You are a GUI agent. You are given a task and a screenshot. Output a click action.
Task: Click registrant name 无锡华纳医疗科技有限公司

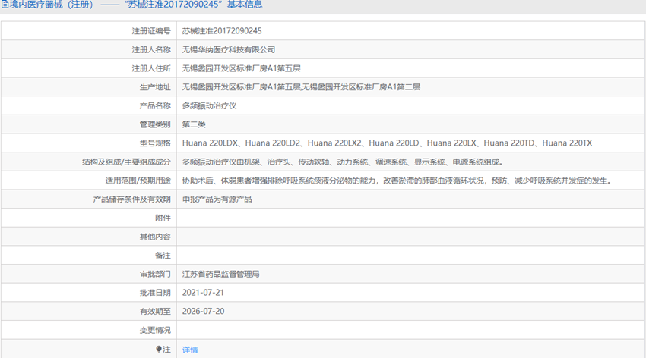click(229, 50)
